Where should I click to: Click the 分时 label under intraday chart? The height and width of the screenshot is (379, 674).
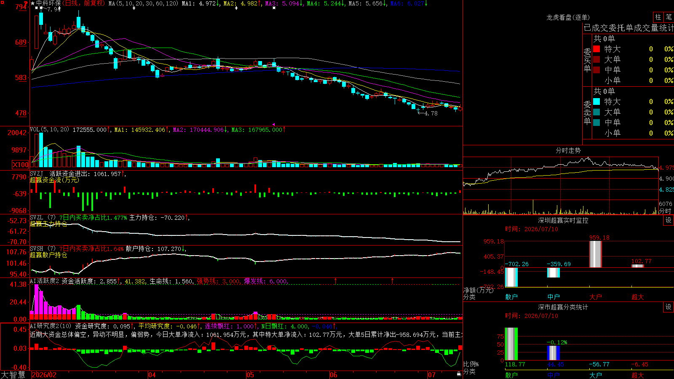(665, 211)
